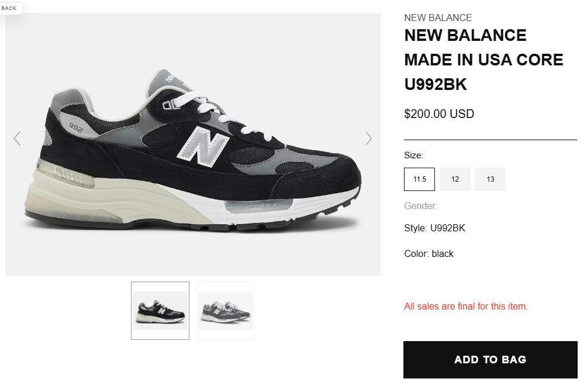The height and width of the screenshot is (389, 587).
Task: Click the greyed-out Gender label
Action: point(421,206)
